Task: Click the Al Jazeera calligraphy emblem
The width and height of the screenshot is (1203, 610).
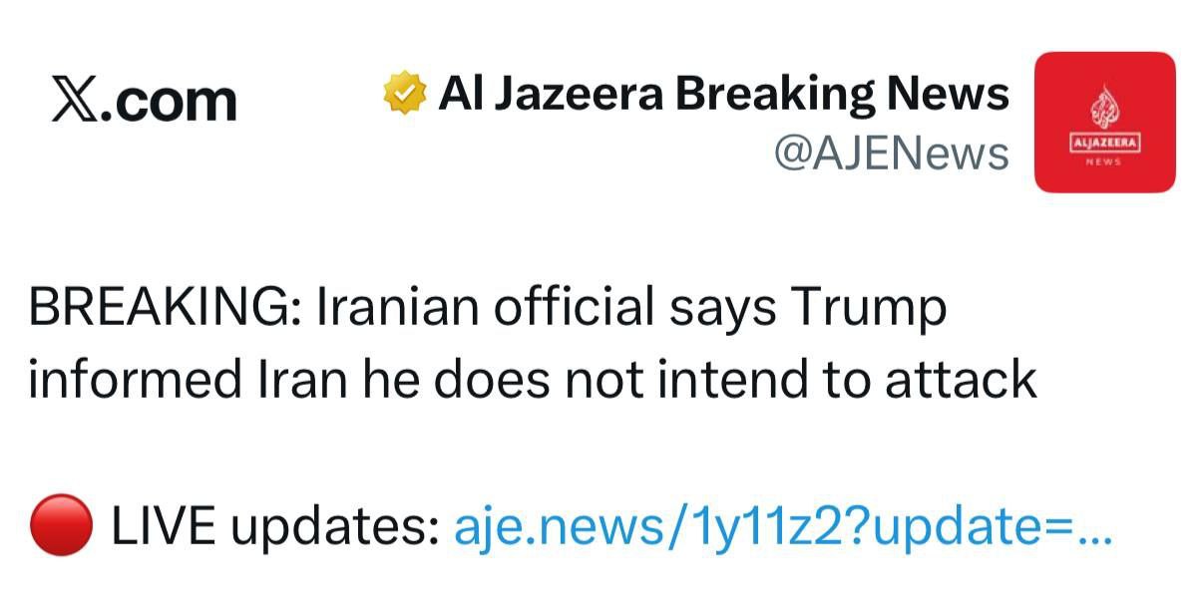Action: pos(1104,108)
